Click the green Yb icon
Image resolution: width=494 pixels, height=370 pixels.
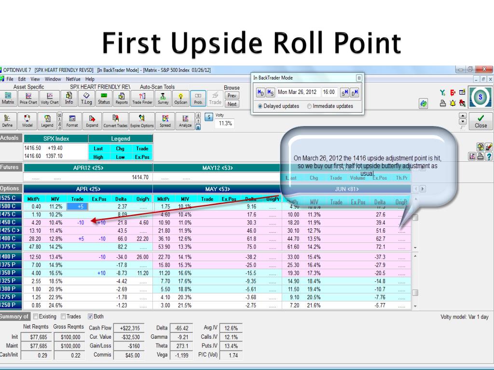click(443, 92)
